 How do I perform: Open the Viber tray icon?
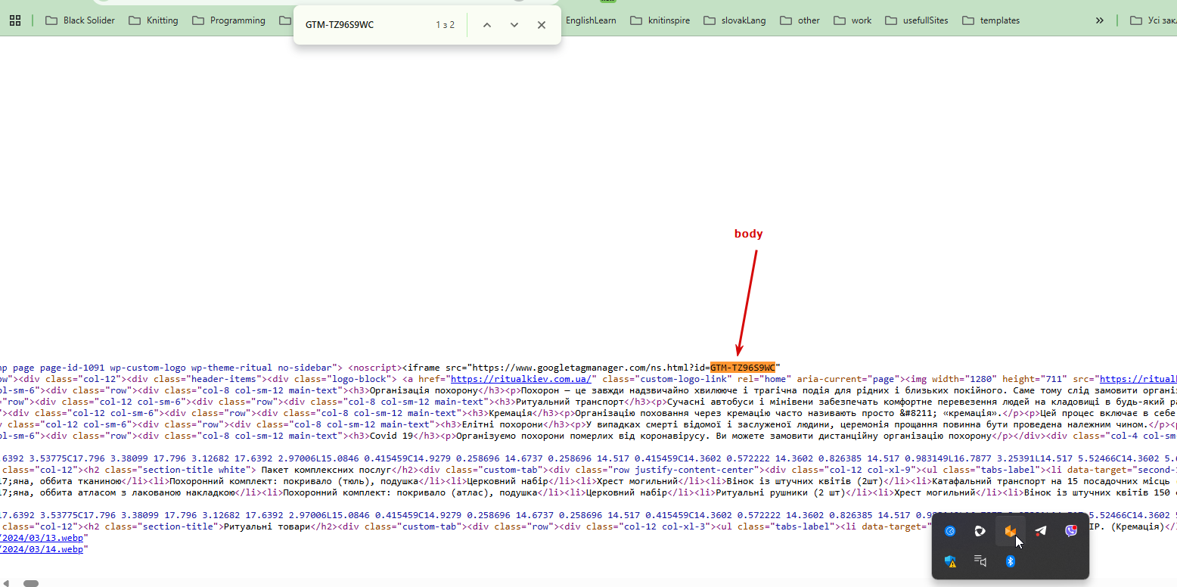pos(1071,531)
